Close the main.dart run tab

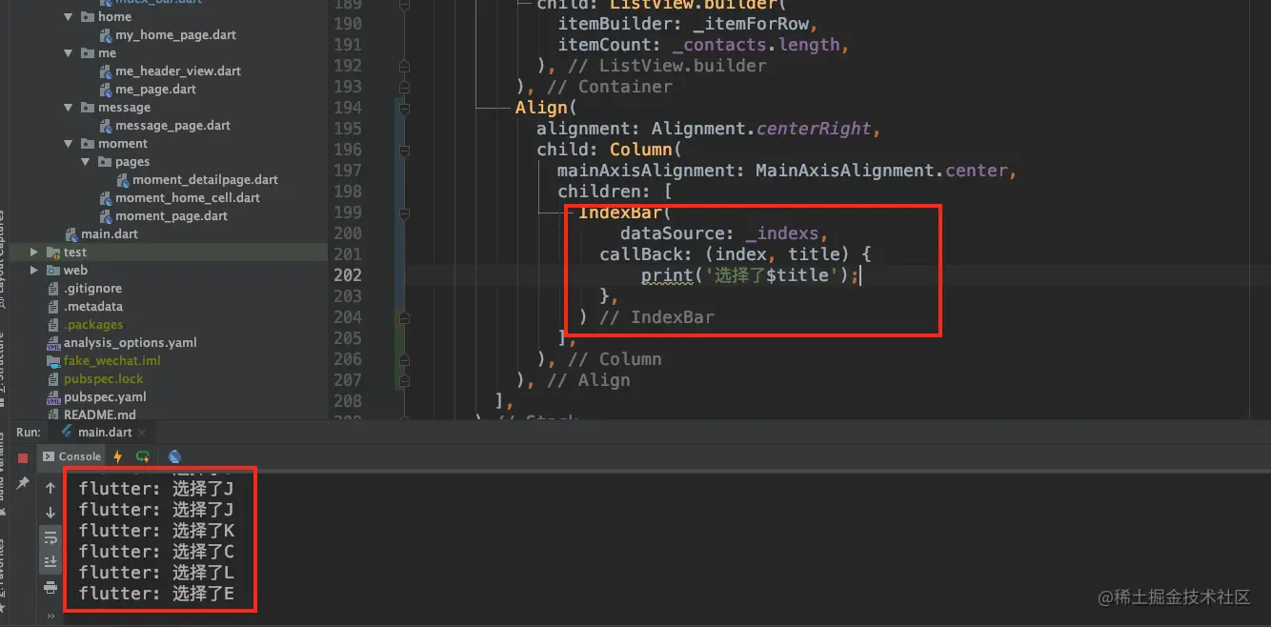click(143, 433)
